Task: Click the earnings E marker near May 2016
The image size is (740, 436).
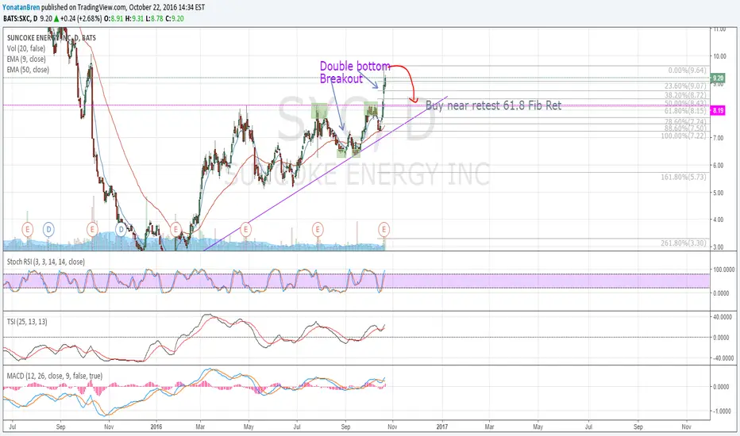Action: (x=245, y=230)
